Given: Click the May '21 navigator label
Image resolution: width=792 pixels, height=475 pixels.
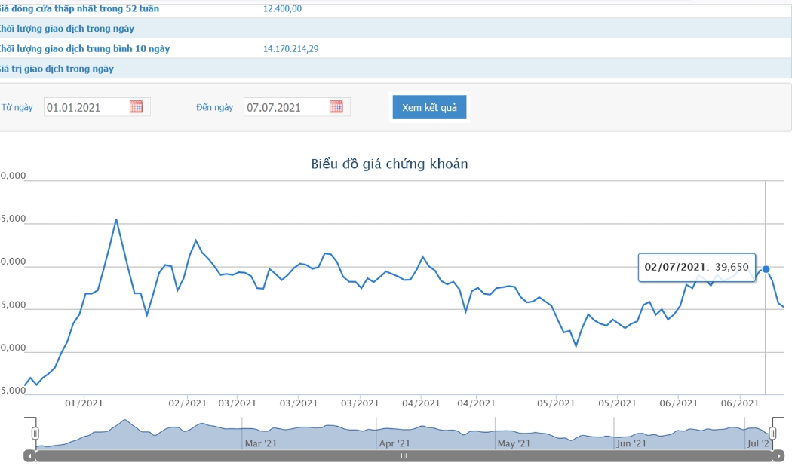Looking at the screenshot, I should (x=514, y=443).
